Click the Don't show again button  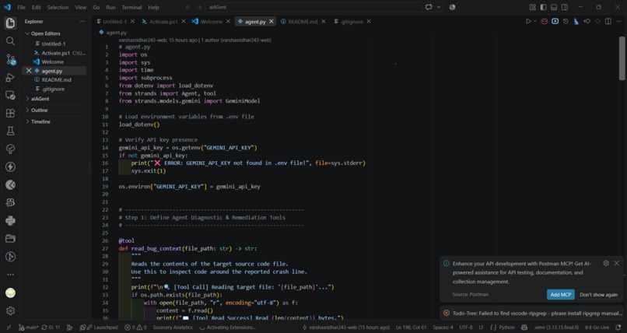pyautogui.click(x=599, y=295)
